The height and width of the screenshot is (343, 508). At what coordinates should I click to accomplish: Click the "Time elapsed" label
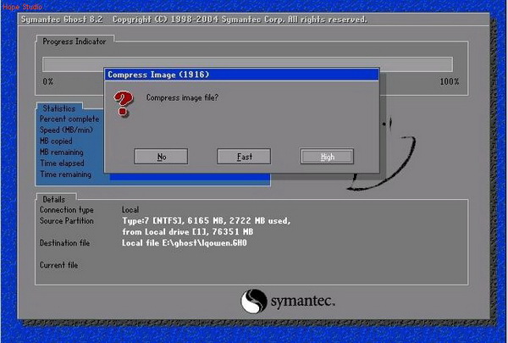pyautogui.click(x=62, y=163)
